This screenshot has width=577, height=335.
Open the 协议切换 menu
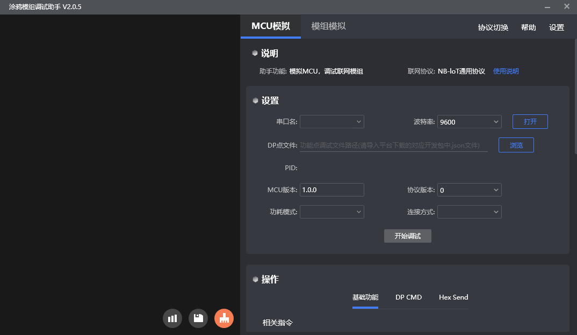tap(492, 27)
